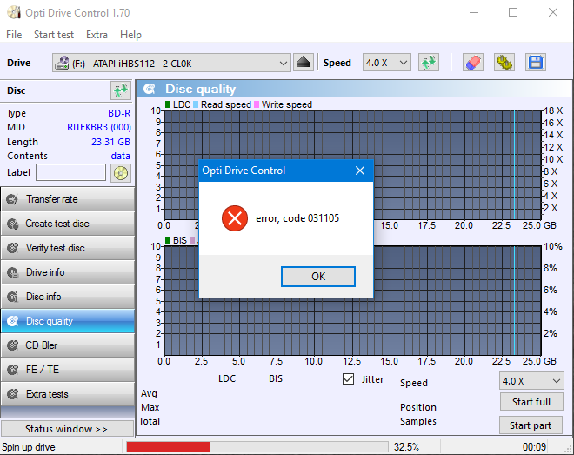This screenshot has width=574, height=455.
Task: Click the red error icon in dialog
Action: click(235, 218)
